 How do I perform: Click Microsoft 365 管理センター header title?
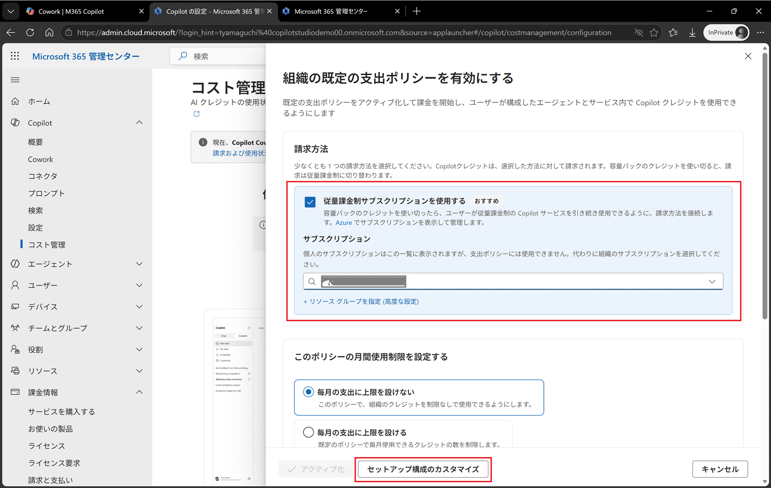86,57
